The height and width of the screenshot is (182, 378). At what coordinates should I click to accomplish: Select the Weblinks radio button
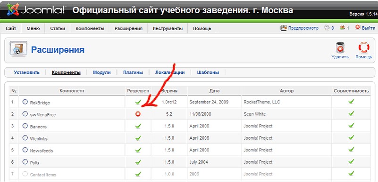[25, 138]
